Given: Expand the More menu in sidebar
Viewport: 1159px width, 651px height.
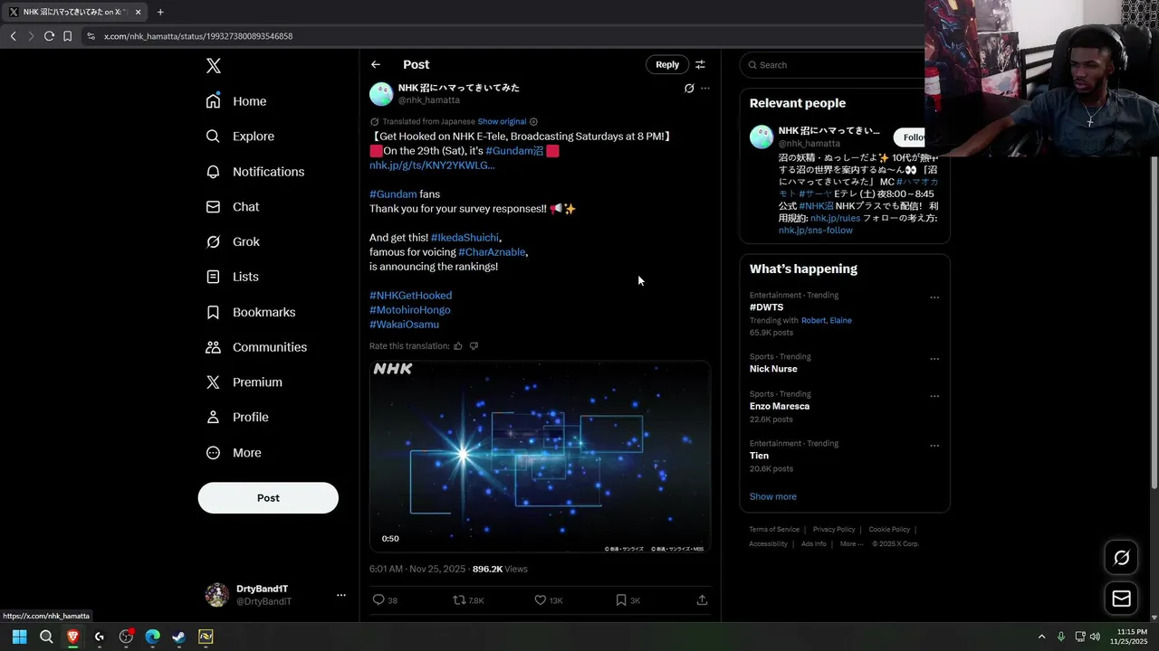Looking at the screenshot, I should point(234,453).
